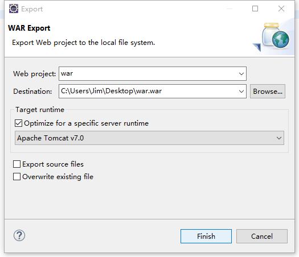299x257 pixels.
Task: Maximize the Export dialog window
Action: coord(255,9)
